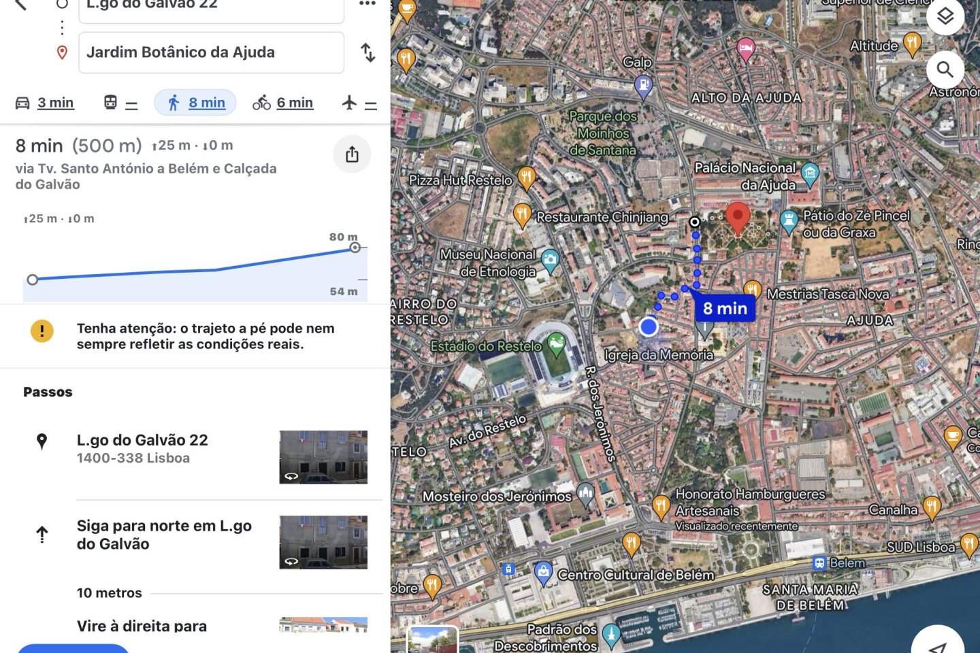Viewport: 980px width, 653px height.
Task: Tap elevation chart start point
Action: [x=33, y=280]
